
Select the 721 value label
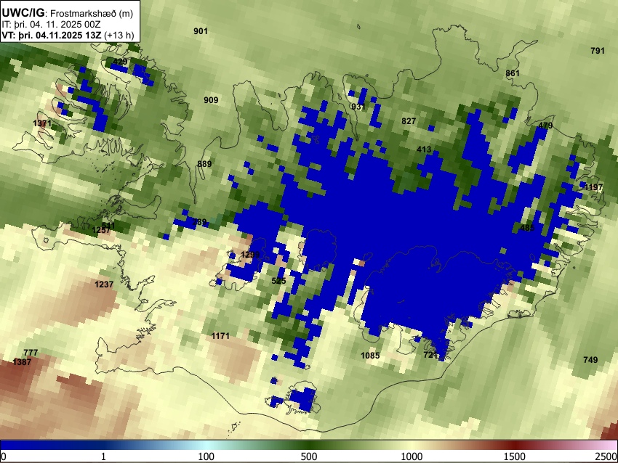(430, 355)
